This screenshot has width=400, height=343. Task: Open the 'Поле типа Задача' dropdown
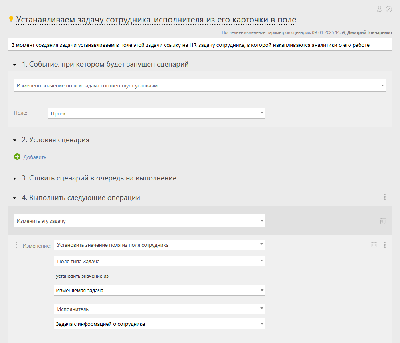160,261
